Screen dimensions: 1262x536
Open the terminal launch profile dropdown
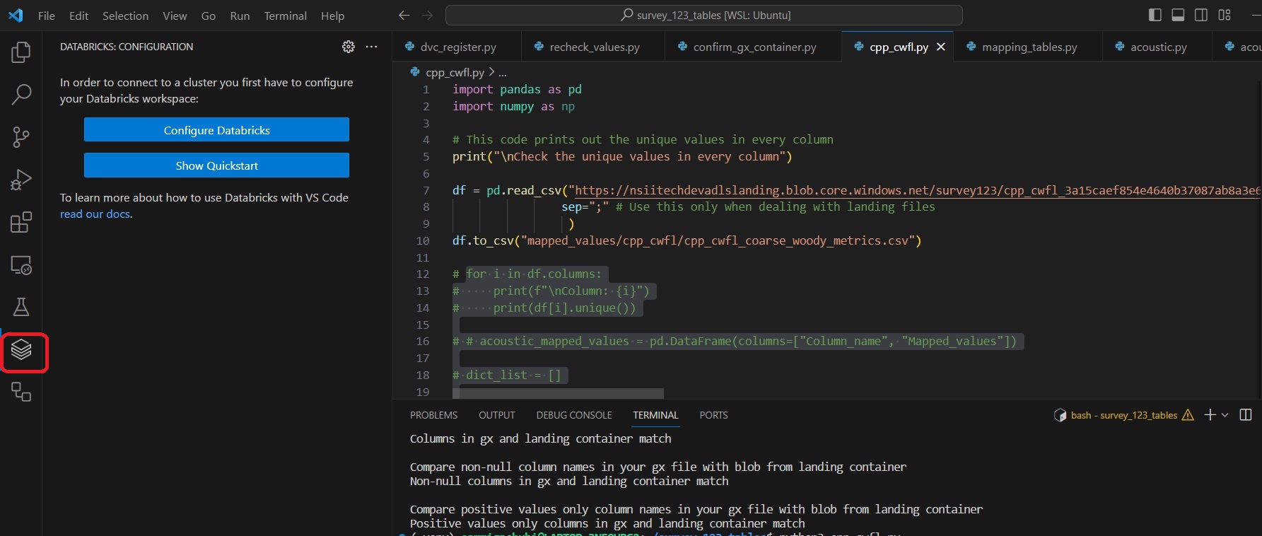[x=1225, y=415]
